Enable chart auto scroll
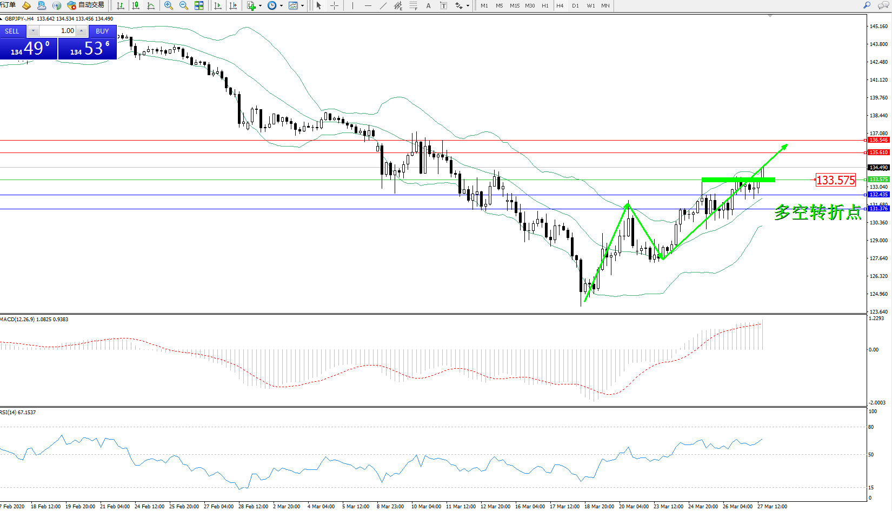The image size is (892, 511). pos(217,5)
